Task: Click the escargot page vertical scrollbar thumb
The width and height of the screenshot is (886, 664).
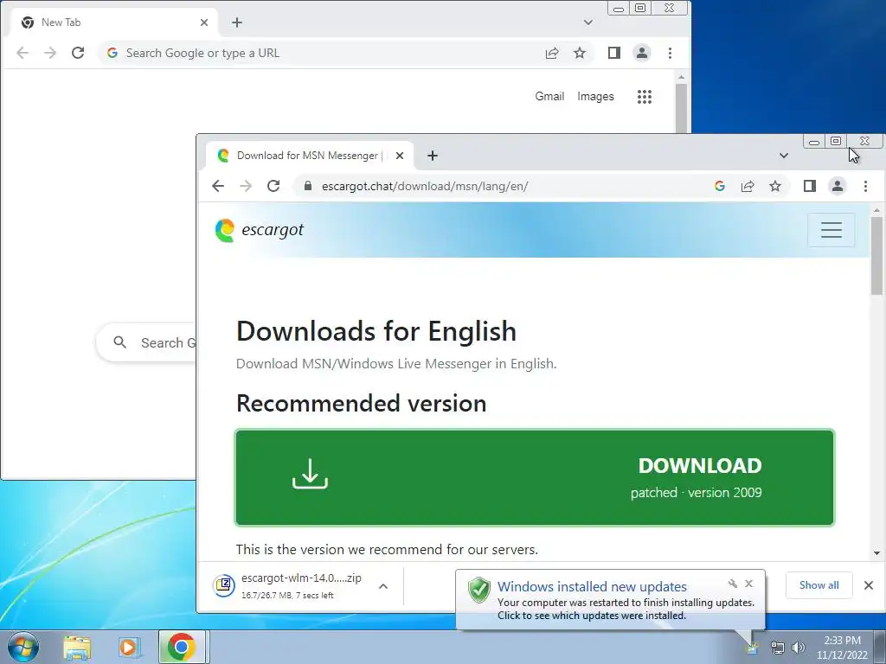Action: pos(876,255)
